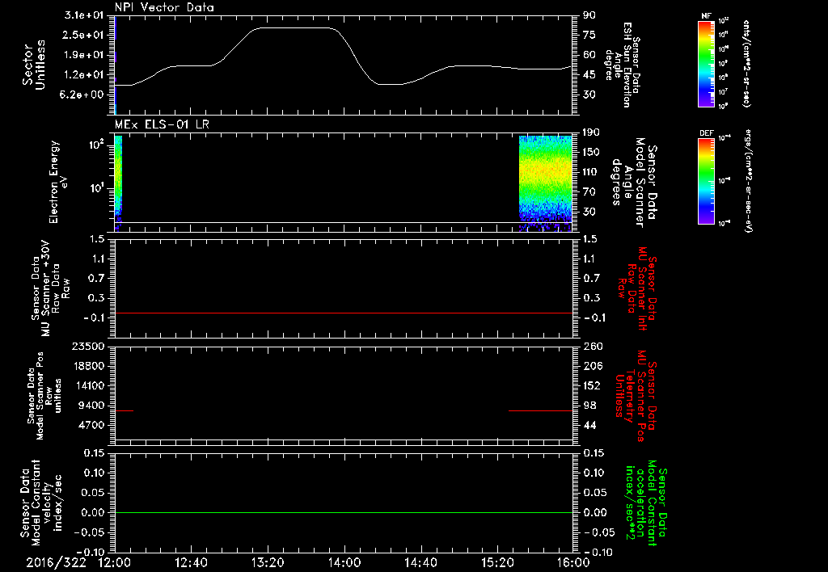
Task: Select the Sector Unitless axis label
Action: pyautogui.click(x=34, y=65)
